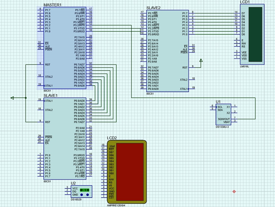275x207 pixels.
Task: Click the red origin marker near bottom right
Action: (x=234, y=191)
